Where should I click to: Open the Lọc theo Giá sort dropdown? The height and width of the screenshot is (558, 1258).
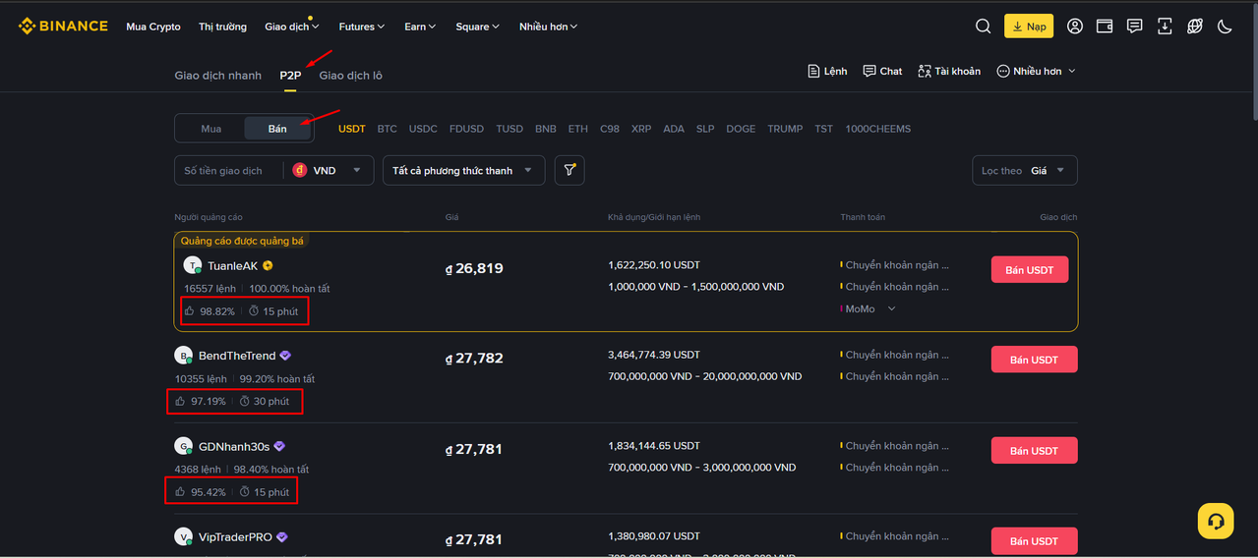click(1024, 170)
